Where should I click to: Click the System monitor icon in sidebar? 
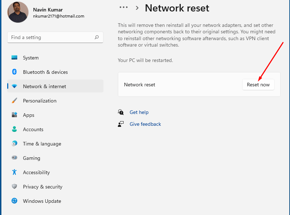pos(14,58)
